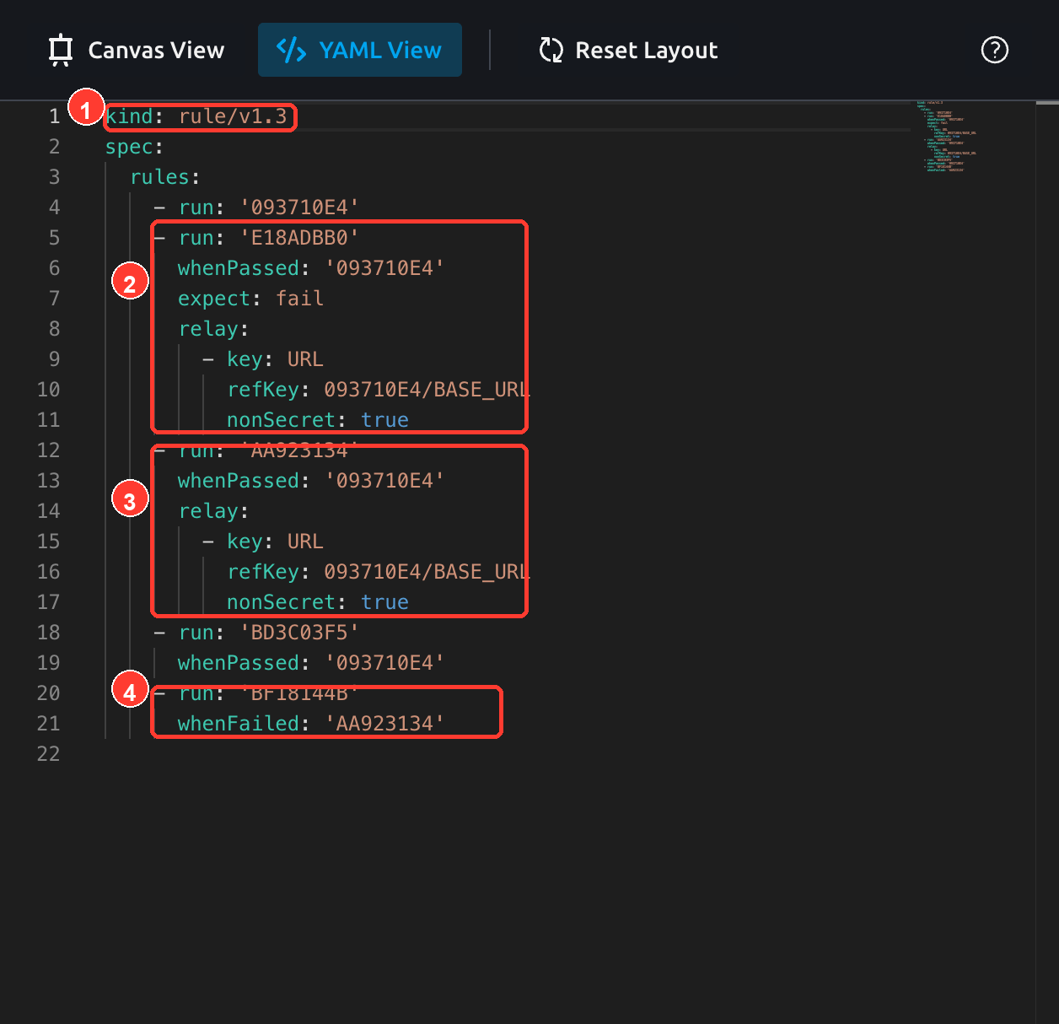The height and width of the screenshot is (1024, 1059).
Task: Click the Canvas View easel icon
Action: [x=61, y=50]
